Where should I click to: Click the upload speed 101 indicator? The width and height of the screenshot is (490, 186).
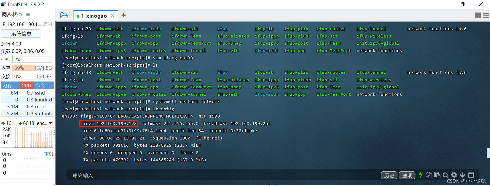[9, 123]
